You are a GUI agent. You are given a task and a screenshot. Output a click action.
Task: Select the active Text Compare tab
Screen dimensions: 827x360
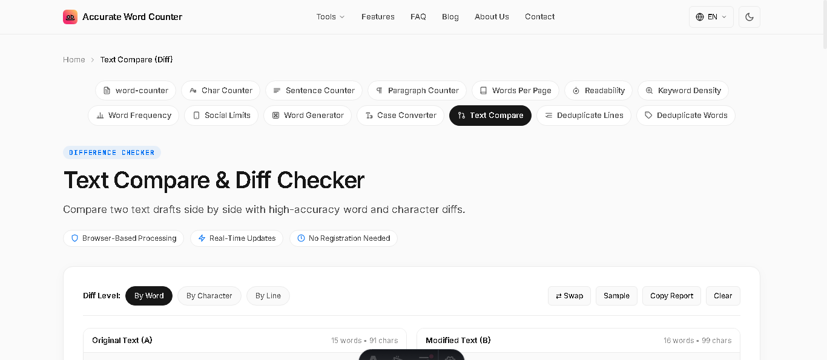(490, 116)
